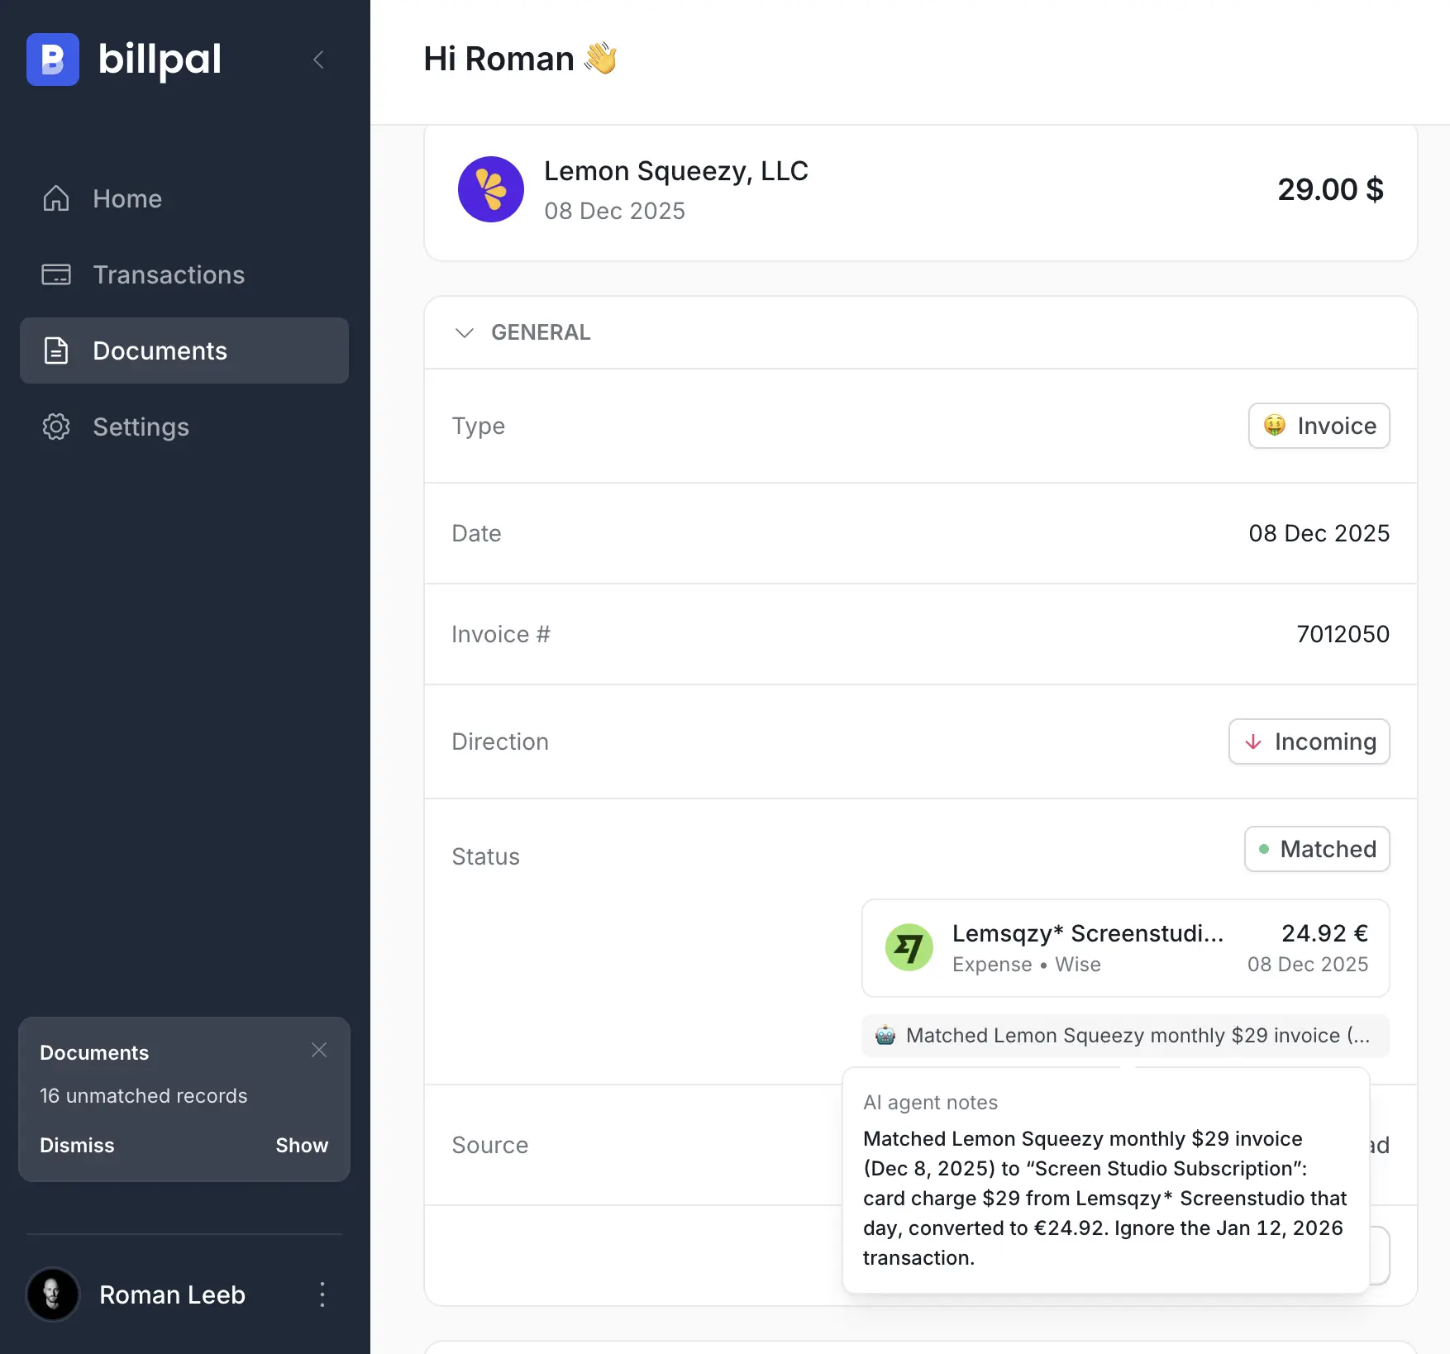Screen dimensions: 1450x1354
Task: Dismiss the unmatched records notice
Action: (x=77, y=1145)
